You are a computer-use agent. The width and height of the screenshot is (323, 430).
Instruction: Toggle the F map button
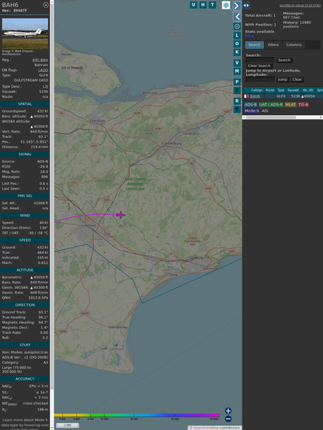click(x=237, y=109)
